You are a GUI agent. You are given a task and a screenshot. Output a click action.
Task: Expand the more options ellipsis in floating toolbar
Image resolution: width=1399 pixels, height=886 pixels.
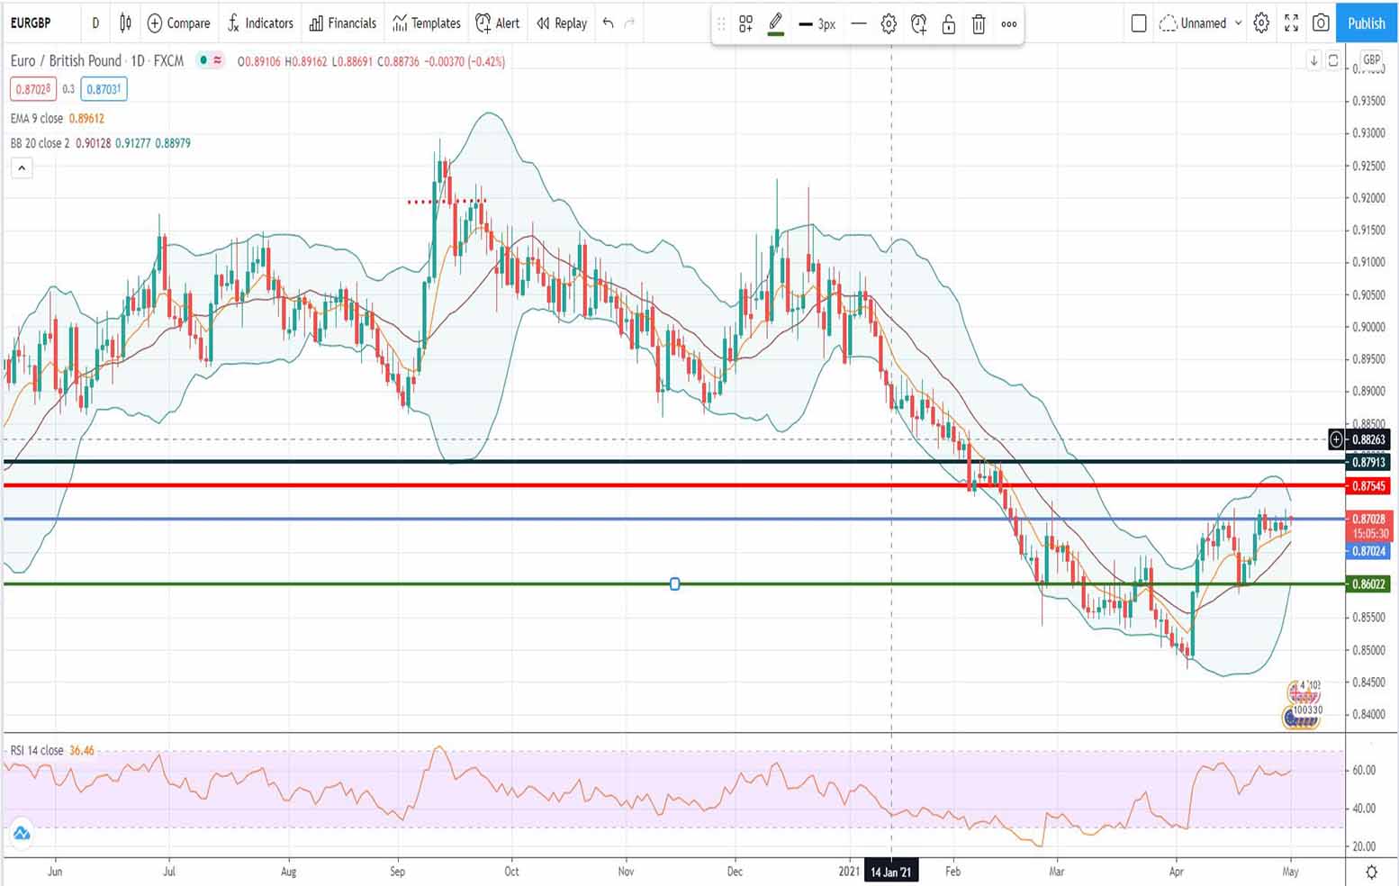click(1008, 24)
